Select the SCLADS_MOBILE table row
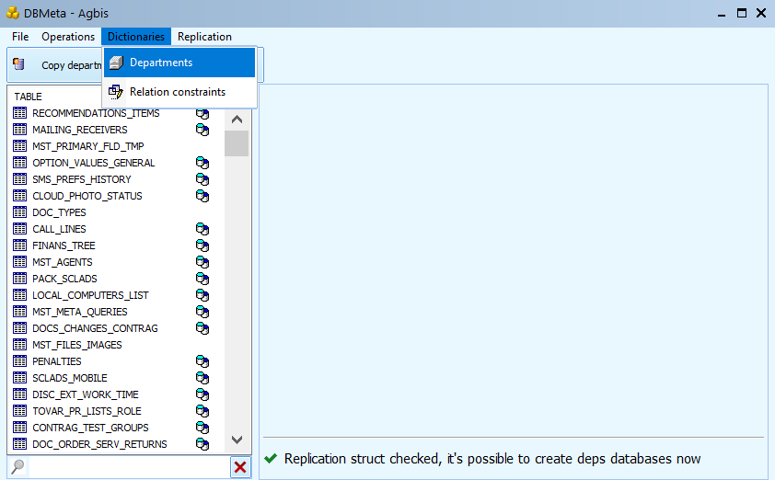 point(116,378)
